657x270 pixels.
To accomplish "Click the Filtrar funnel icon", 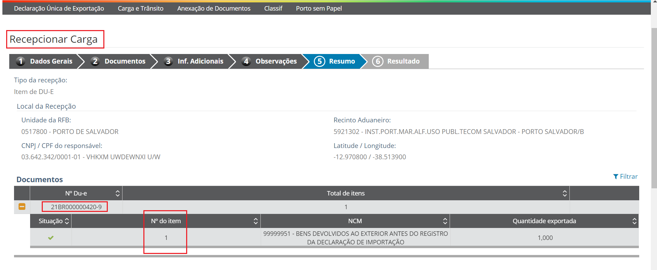I will [x=616, y=177].
